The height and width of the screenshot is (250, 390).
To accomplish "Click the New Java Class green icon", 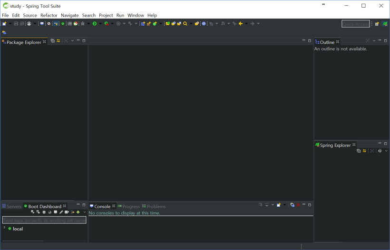I will [155, 24].
